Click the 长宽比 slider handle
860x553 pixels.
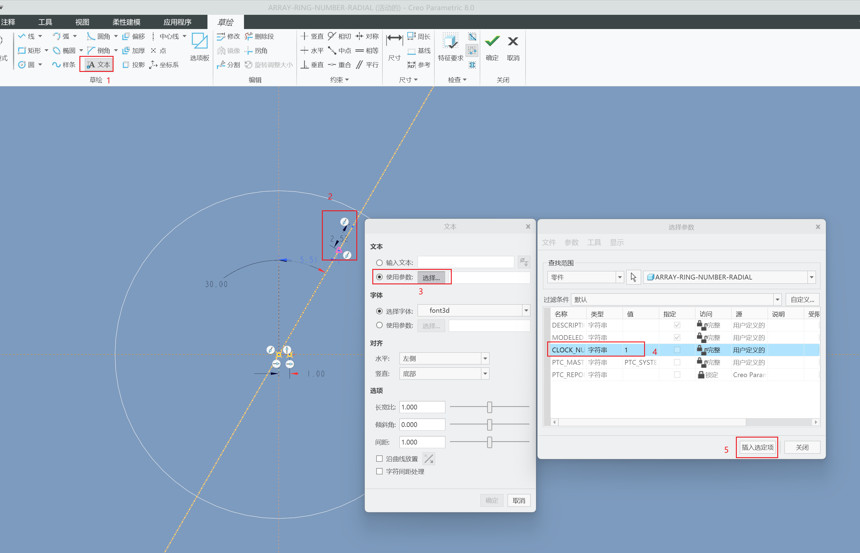(x=489, y=407)
